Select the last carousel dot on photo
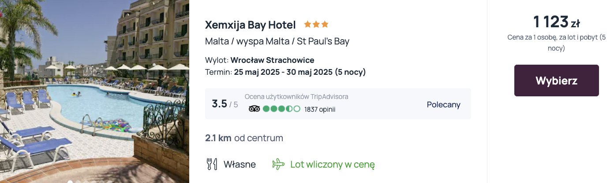The width and height of the screenshot is (614, 183). (110, 182)
